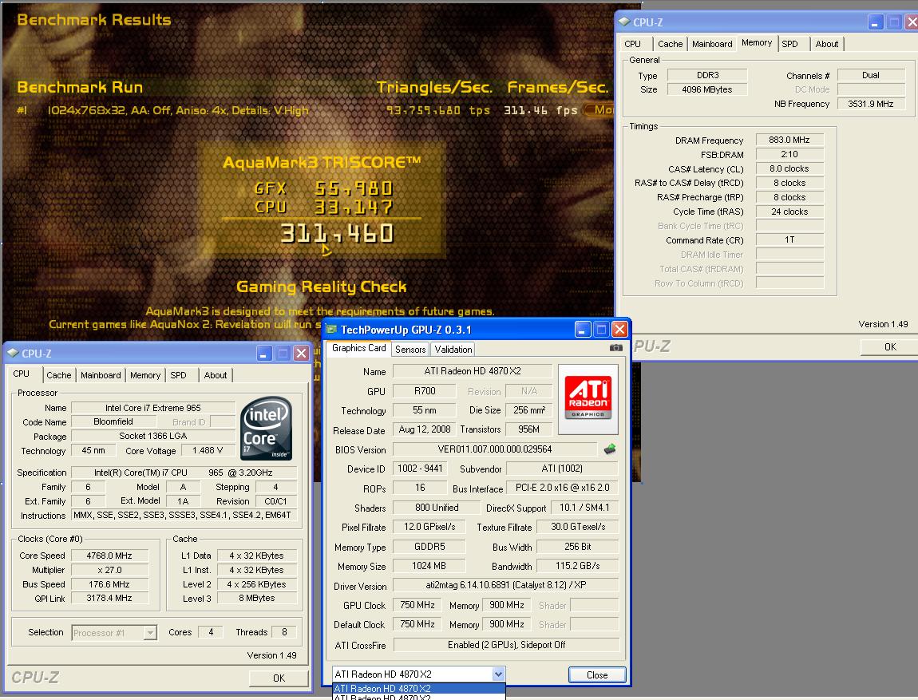This screenshot has width=918, height=700.
Task: Open the GPU selection dropdown arrow in GPU-Z
Action: pyautogui.click(x=498, y=674)
